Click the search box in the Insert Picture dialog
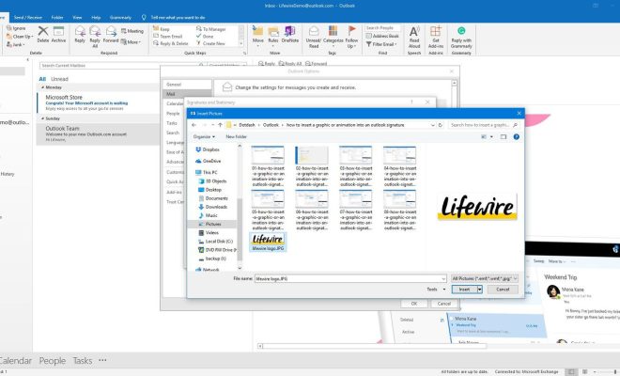 484,125
